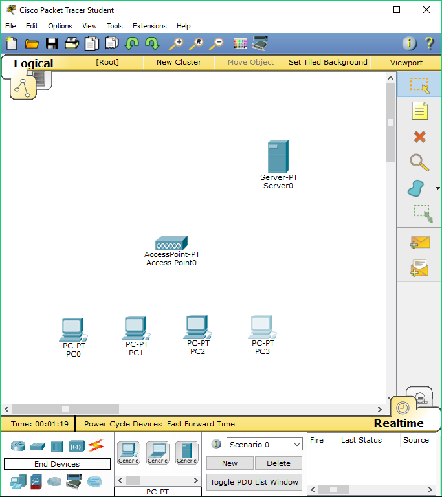442x497 pixels.
Task: Click the Undo green arrow icon
Action: (132, 43)
